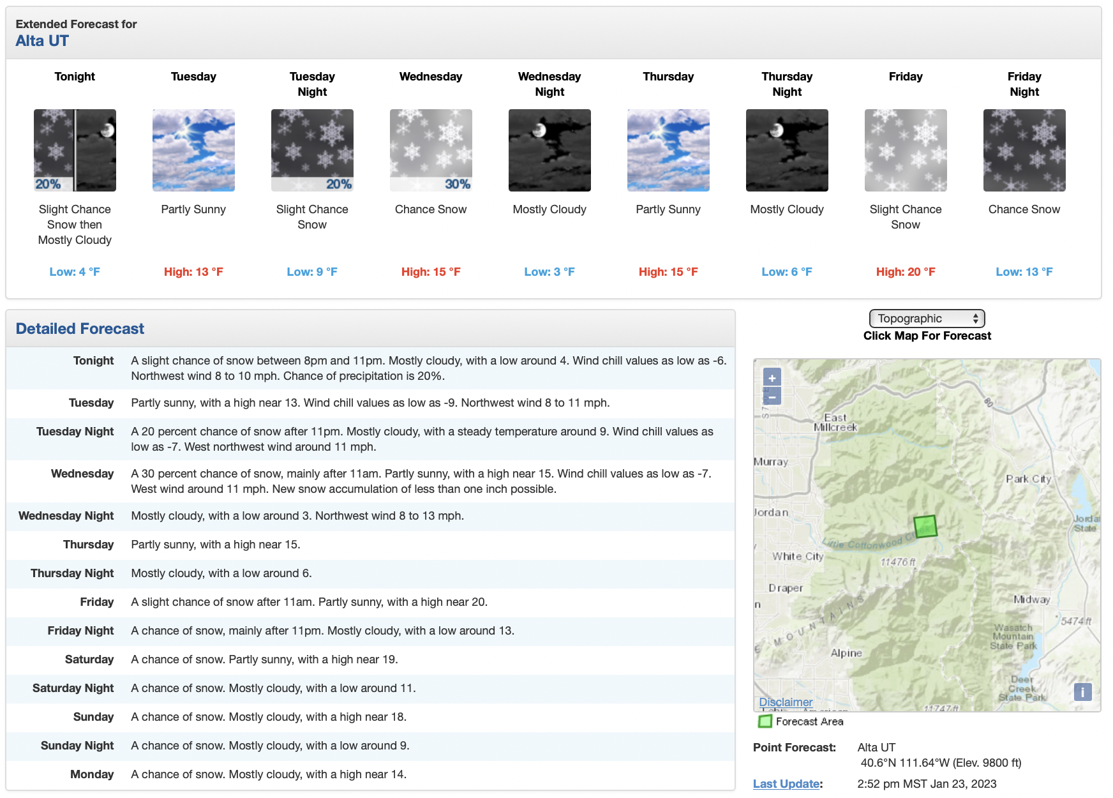1113x798 pixels.
Task: Click the Alpine label on the map
Action: click(846, 653)
